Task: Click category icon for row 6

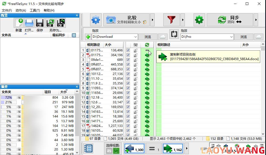Action: 135,74
